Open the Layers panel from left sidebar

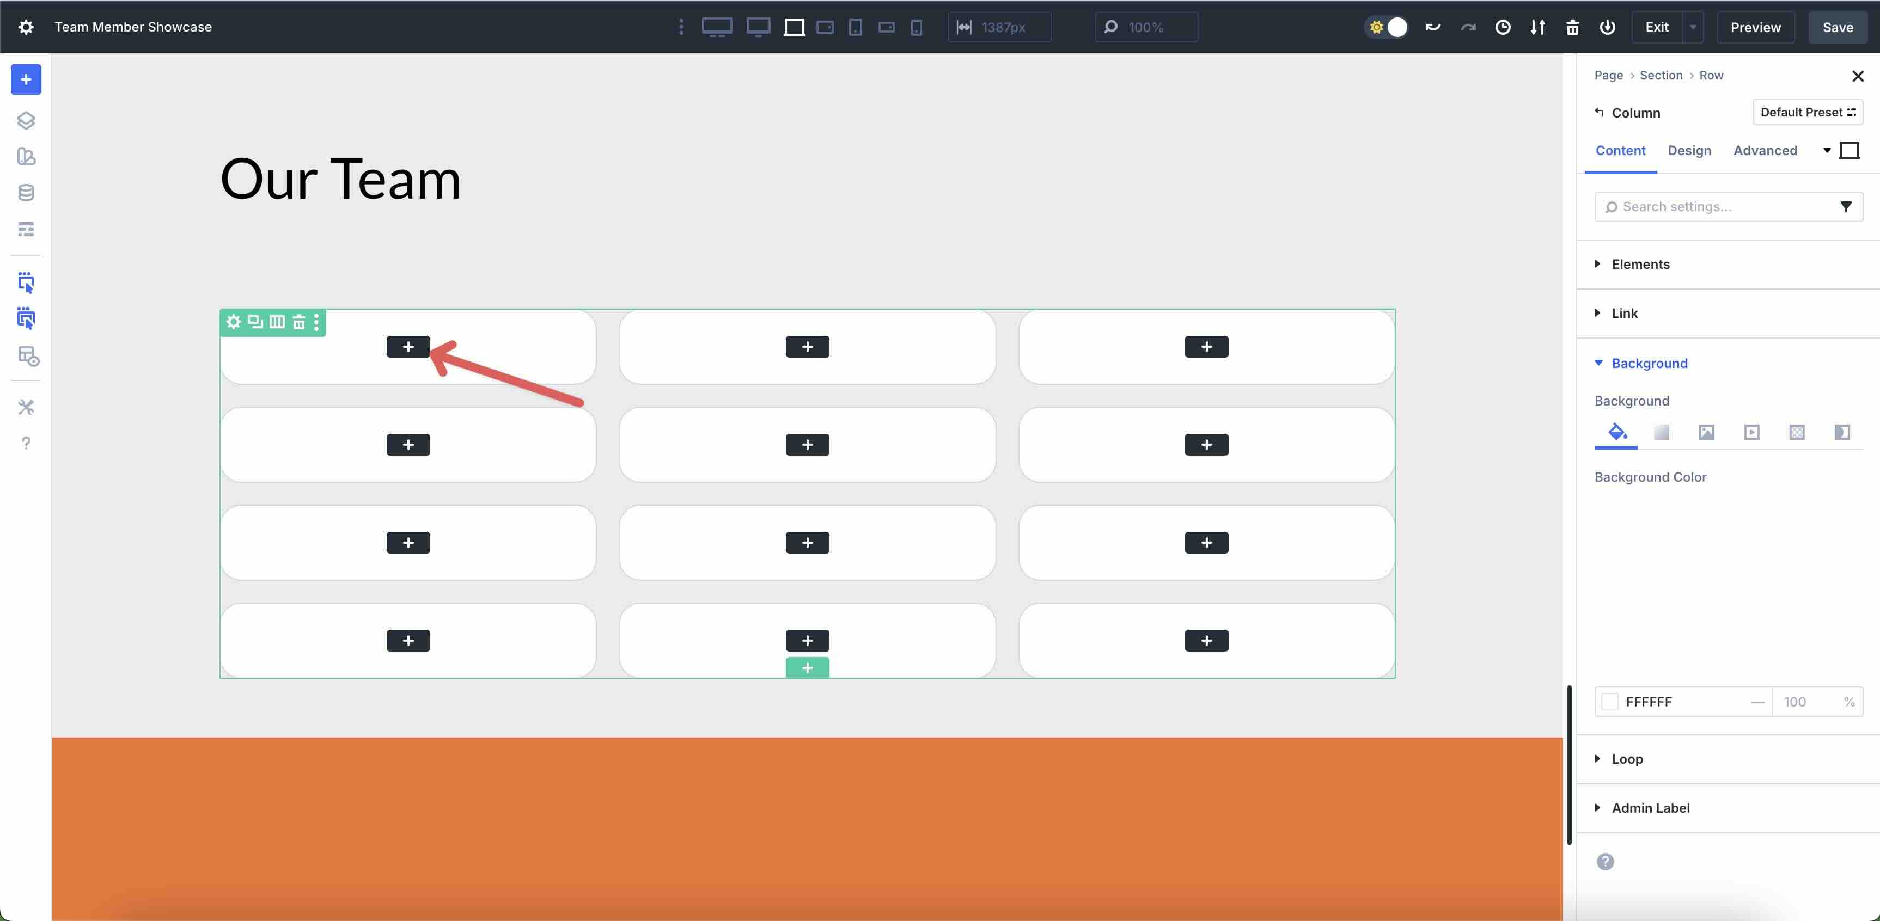pos(26,120)
